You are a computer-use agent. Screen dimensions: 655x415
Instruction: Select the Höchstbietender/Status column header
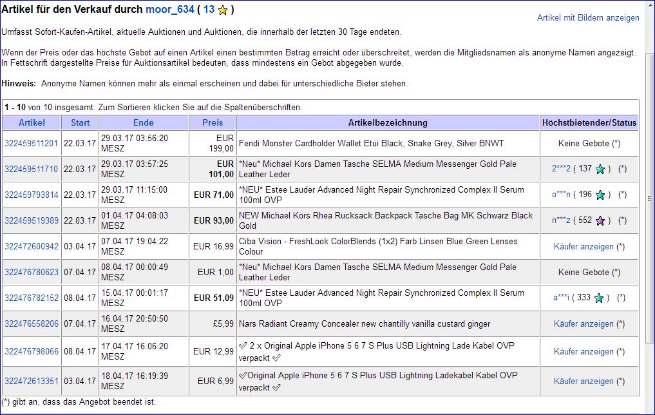(x=589, y=122)
